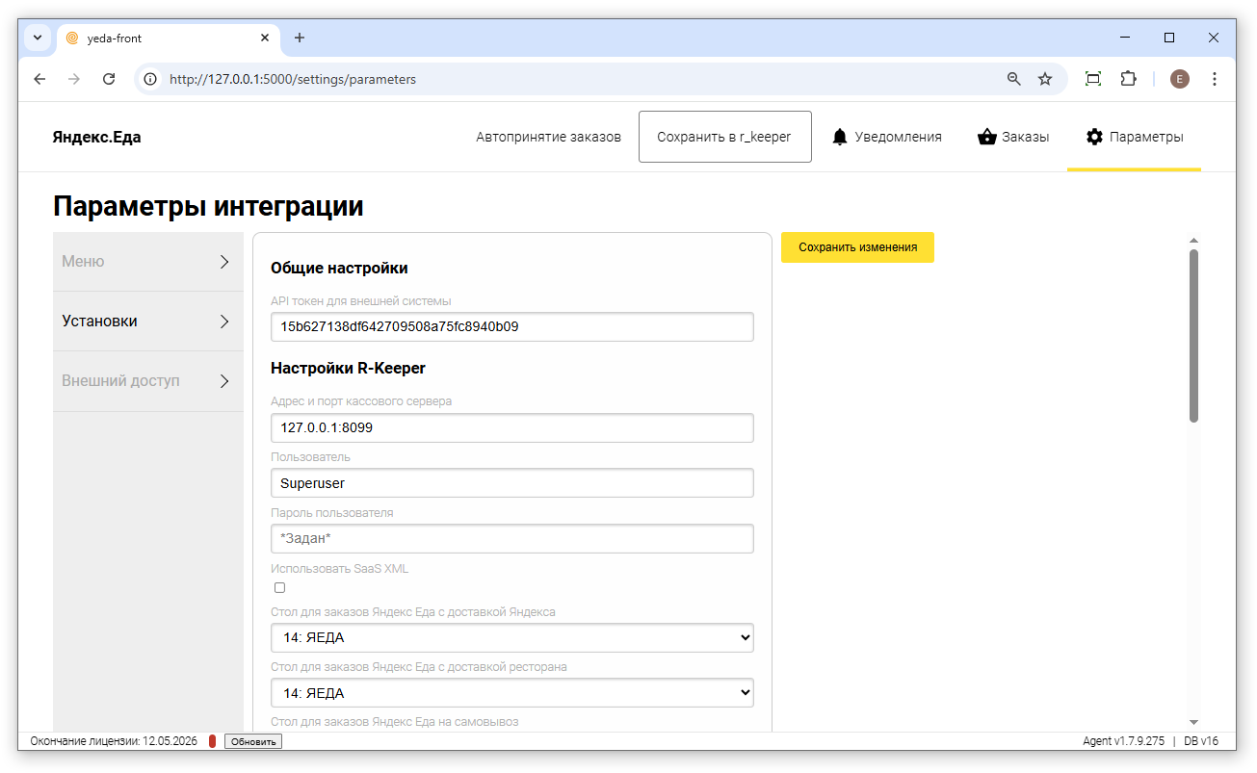Close the yeda-front tab
The image size is (1257, 773).
click(265, 39)
